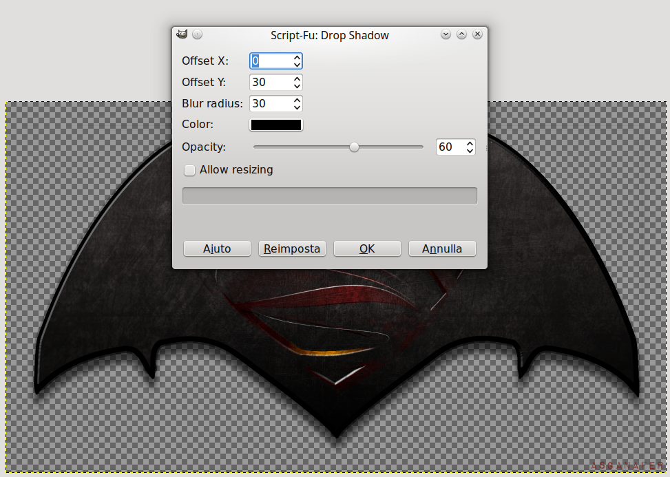670x477 pixels.
Task: Increase the Blur radius value
Action: coord(297,100)
